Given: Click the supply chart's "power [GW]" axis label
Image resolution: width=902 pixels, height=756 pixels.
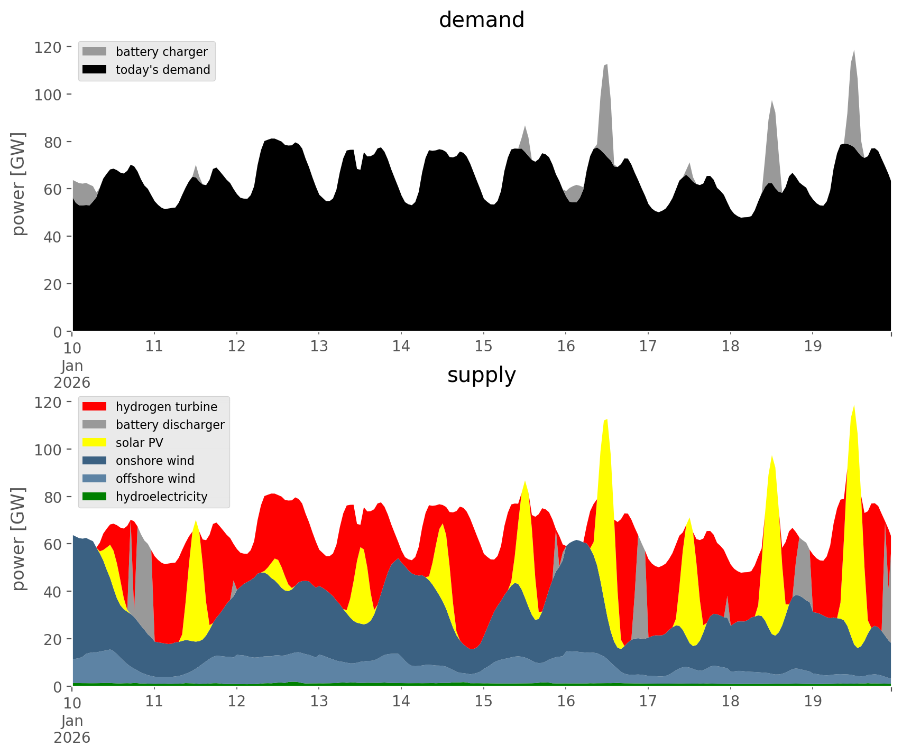Looking at the screenshot, I should [x=19, y=539].
